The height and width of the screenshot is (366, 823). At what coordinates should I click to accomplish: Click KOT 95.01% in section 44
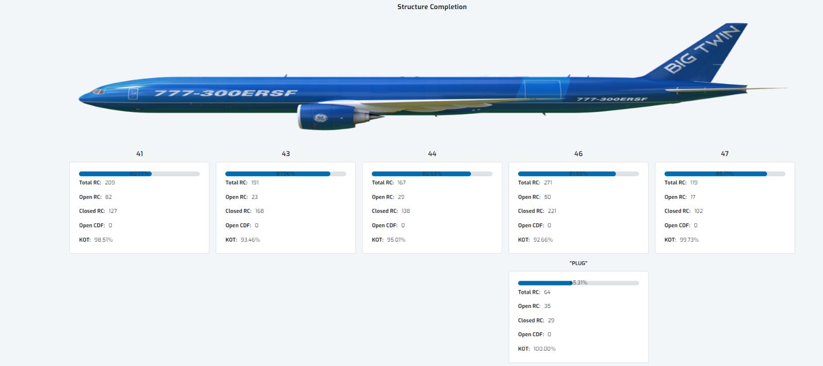pos(389,240)
